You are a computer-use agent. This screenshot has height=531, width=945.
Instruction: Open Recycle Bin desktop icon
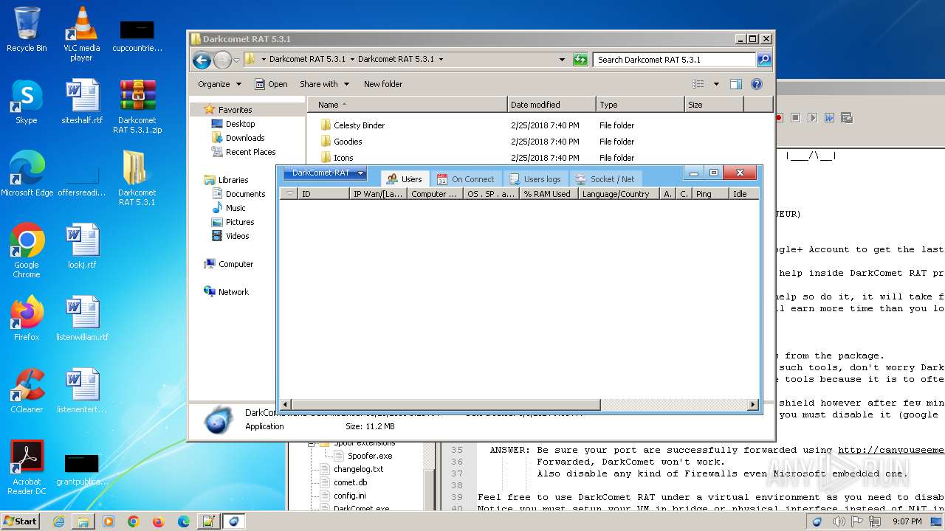click(x=27, y=29)
